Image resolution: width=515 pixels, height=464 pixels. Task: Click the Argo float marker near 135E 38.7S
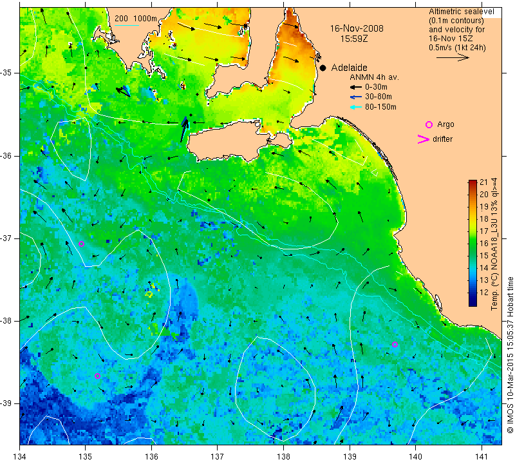[97, 376]
